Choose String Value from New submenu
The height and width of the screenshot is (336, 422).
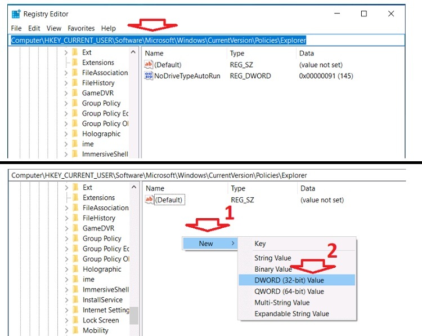pos(297,258)
